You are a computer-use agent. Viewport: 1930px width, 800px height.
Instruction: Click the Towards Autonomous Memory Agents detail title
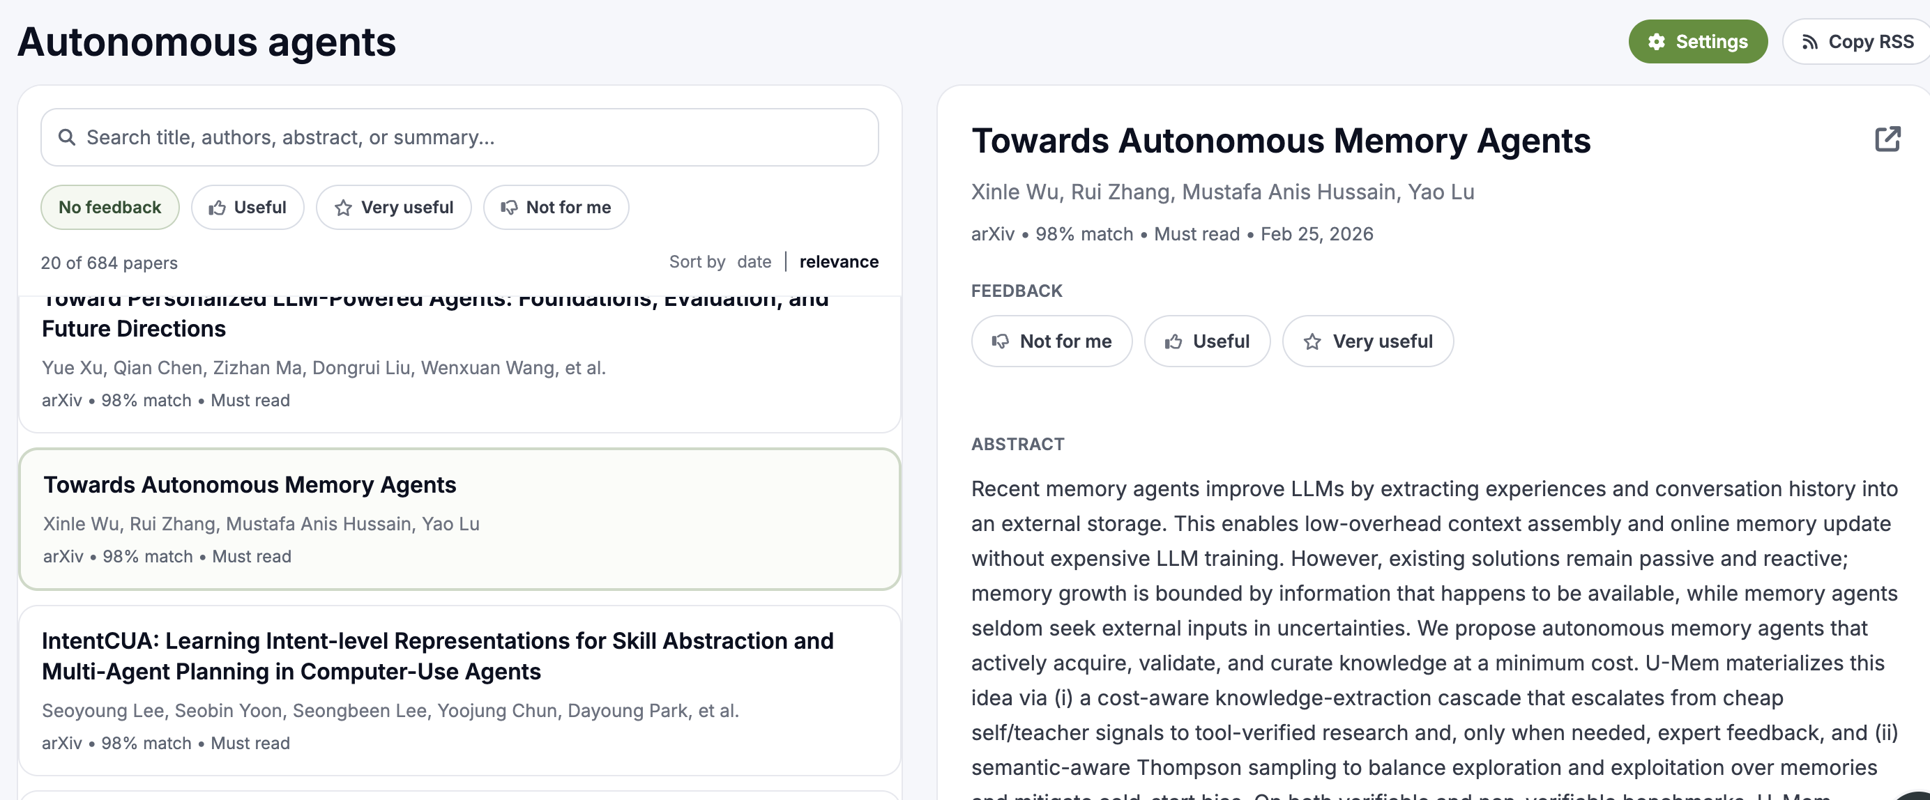click(1280, 141)
